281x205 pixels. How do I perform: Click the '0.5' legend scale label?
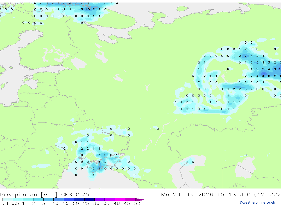[x=15, y=203]
